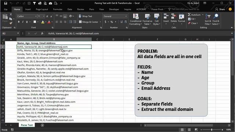Open the Calibri font name dropdown
The width and height of the screenshot is (235, 132).
coord(36,16)
